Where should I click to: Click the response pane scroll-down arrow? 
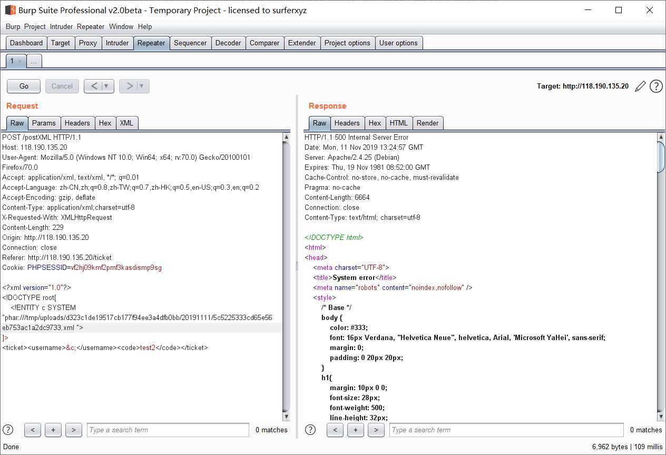pos(661,417)
